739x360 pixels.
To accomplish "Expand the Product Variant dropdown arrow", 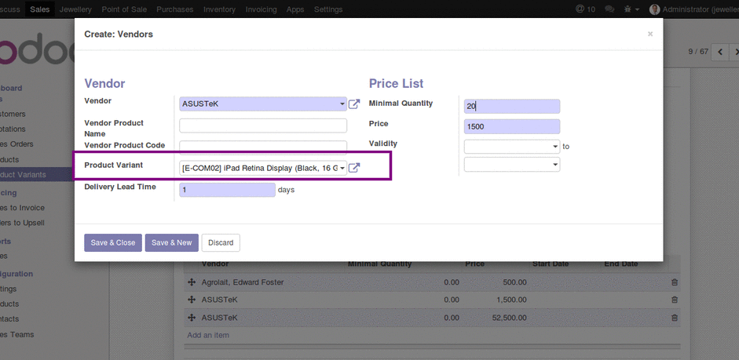I will click(x=342, y=168).
